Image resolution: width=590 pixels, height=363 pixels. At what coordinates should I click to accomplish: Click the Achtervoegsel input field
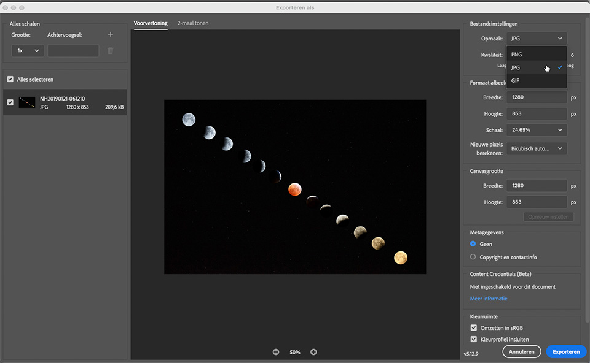[x=73, y=51]
